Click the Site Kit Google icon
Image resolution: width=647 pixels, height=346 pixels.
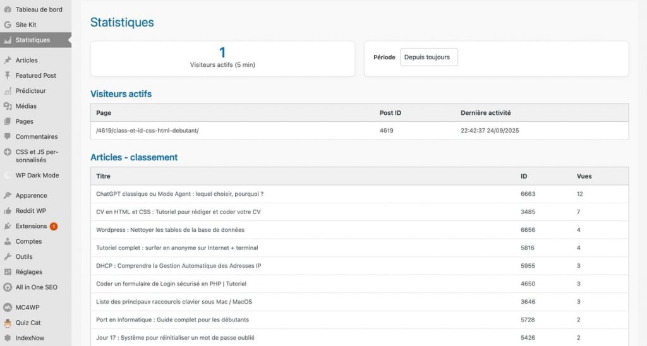click(x=8, y=25)
